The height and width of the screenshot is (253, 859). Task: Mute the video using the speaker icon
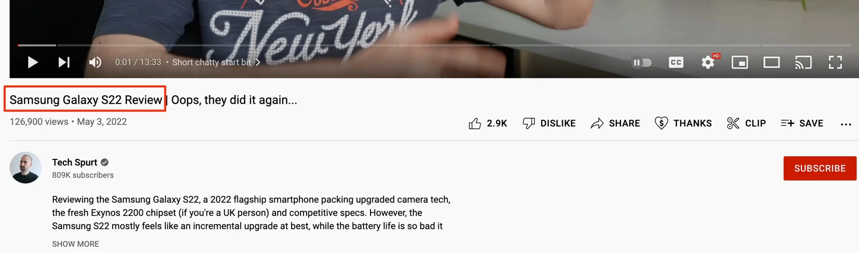[x=95, y=62]
